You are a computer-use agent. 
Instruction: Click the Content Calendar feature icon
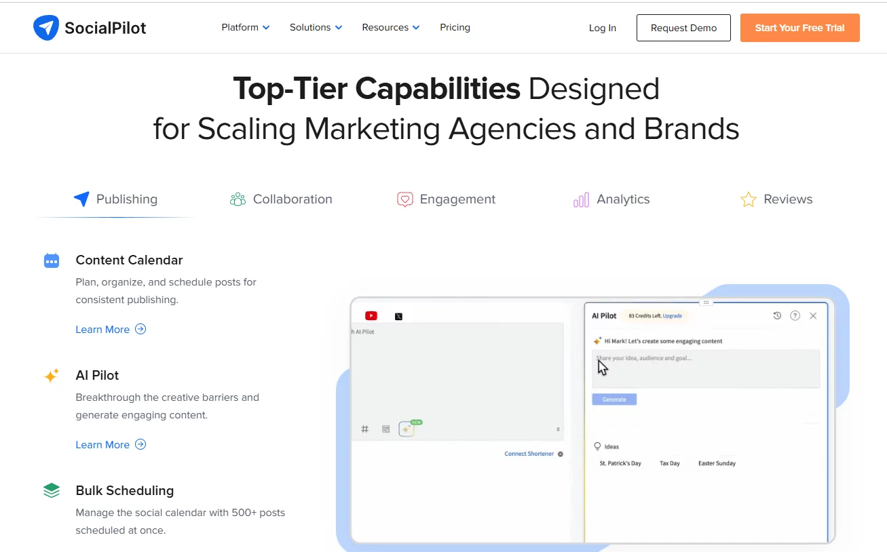(51, 260)
